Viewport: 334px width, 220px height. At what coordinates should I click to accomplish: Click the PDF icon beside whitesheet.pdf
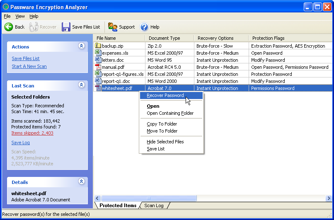(98, 88)
